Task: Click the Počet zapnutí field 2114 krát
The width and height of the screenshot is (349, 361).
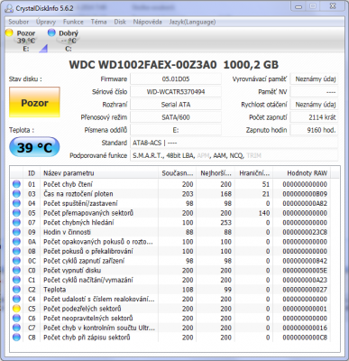Action: pyautogui.click(x=314, y=117)
